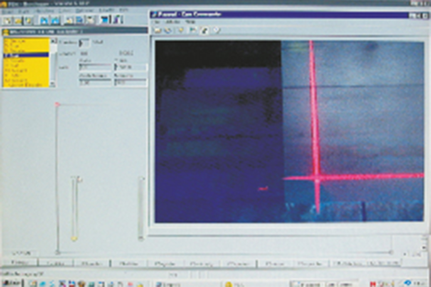This screenshot has height=287, width=431.
Task: Click up arrow of yellow list scrollbar
Action: click(53, 41)
